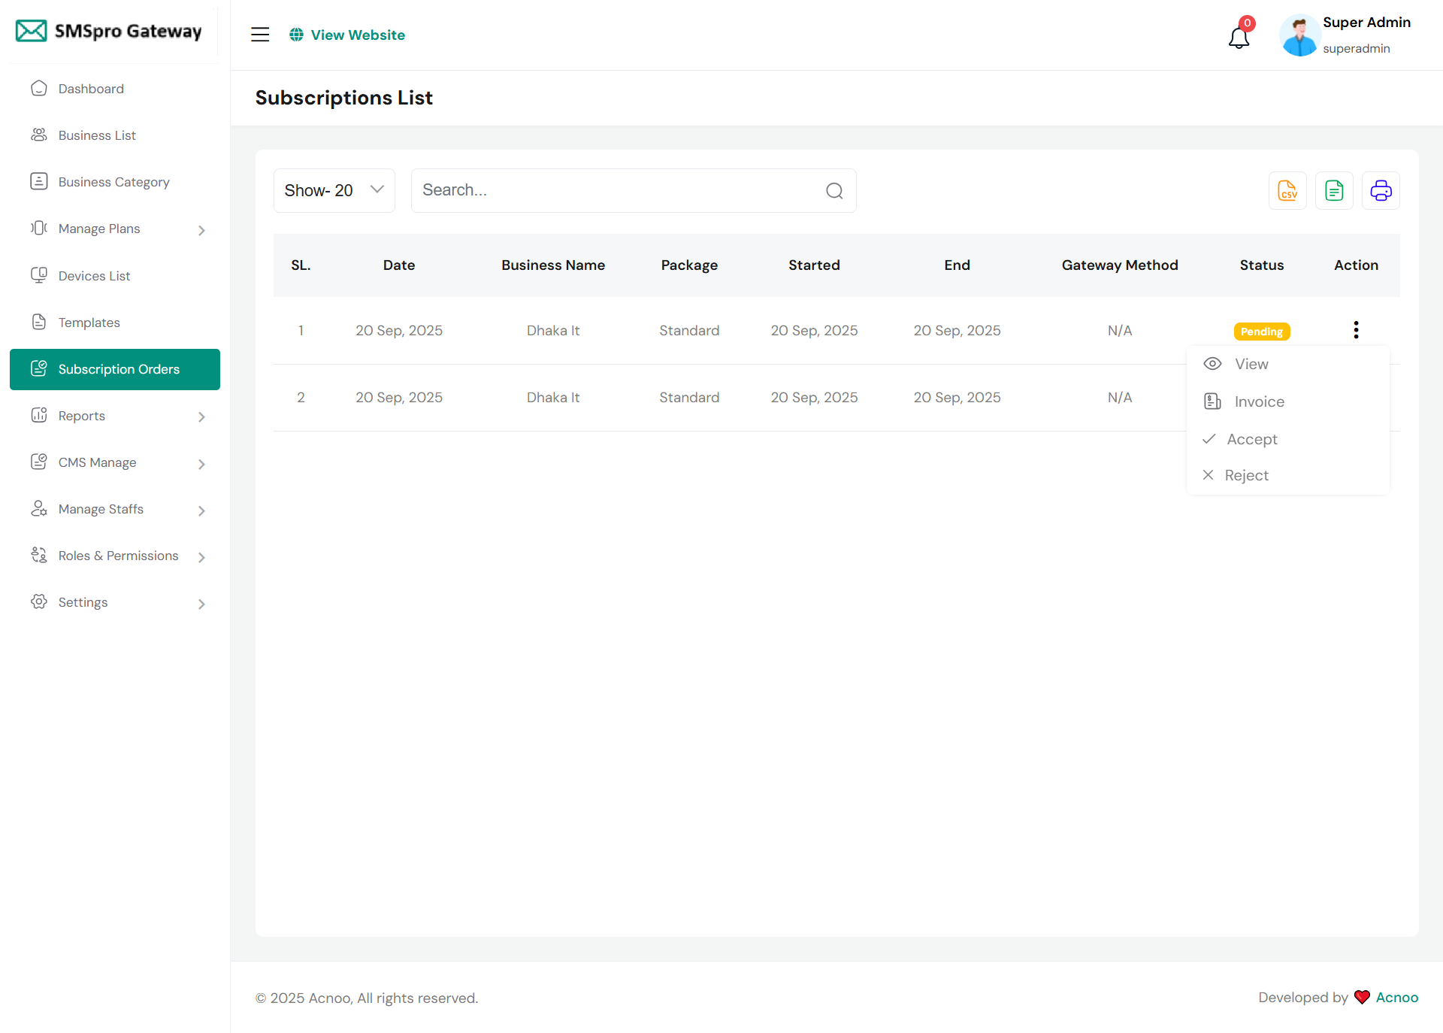1443x1033 pixels.
Task: Select View from the action menu
Action: tap(1251, 364)
